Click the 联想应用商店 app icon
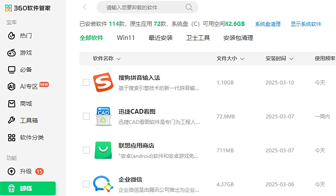 coord(103,150)
